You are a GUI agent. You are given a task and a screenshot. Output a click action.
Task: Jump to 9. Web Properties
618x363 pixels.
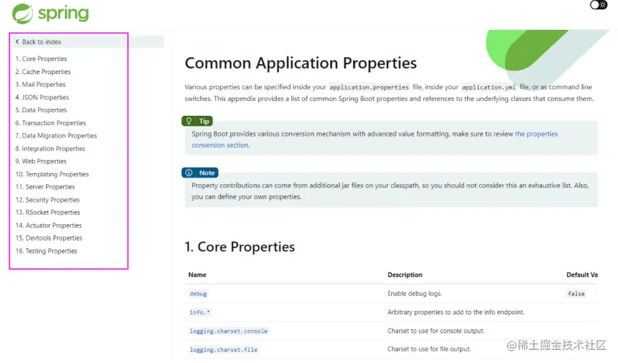(x=40, y=161)
